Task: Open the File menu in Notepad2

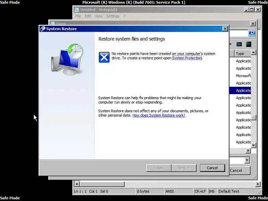Action: coord(78,16)
